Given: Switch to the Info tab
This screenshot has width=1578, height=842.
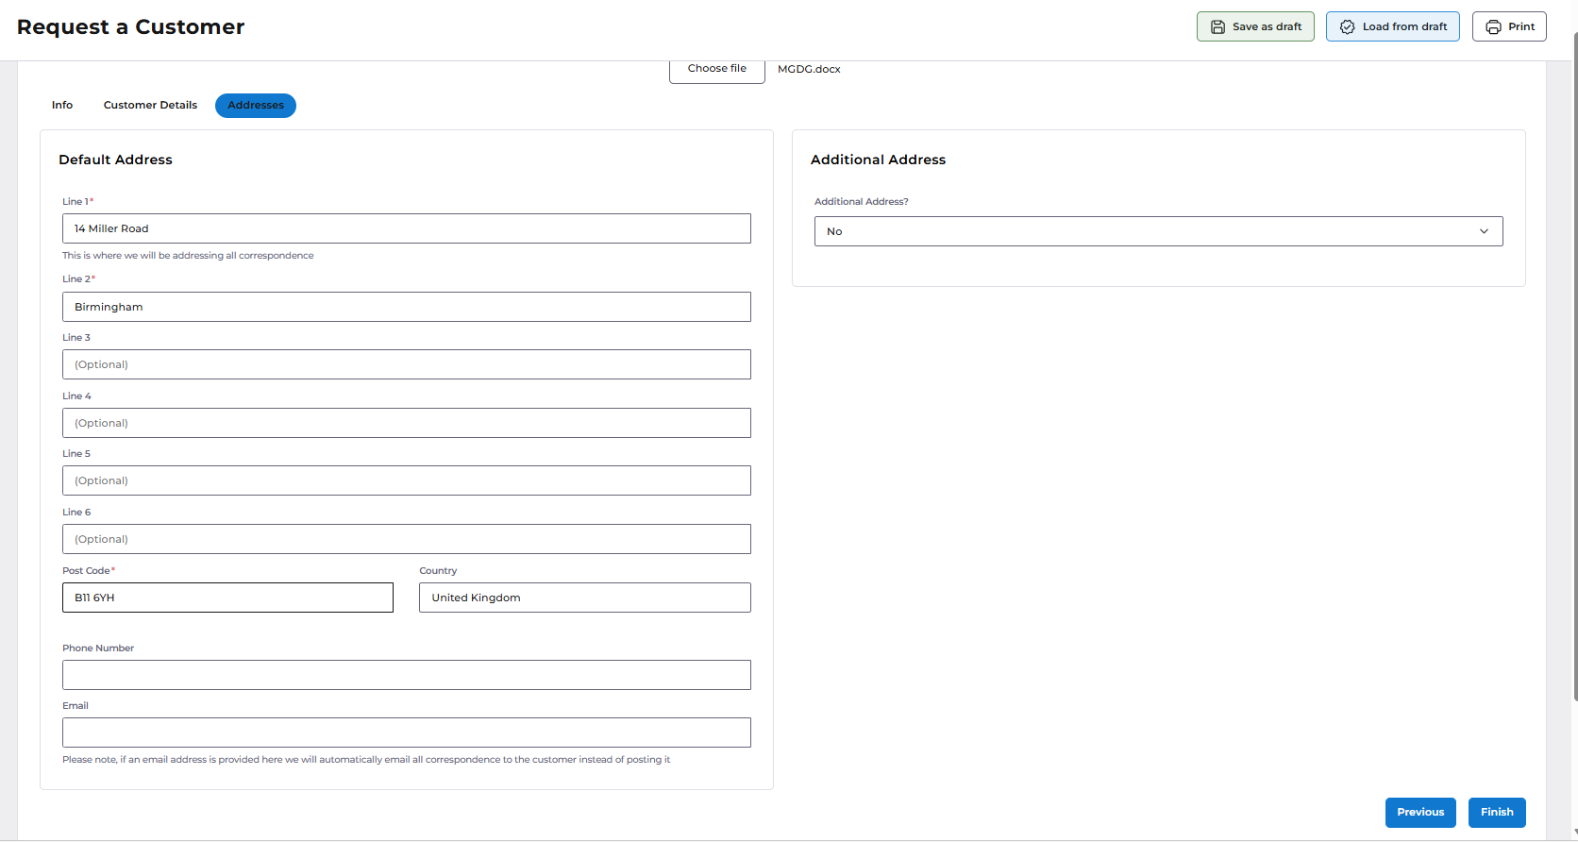Looking at the screenshot, I should (62, 106).
